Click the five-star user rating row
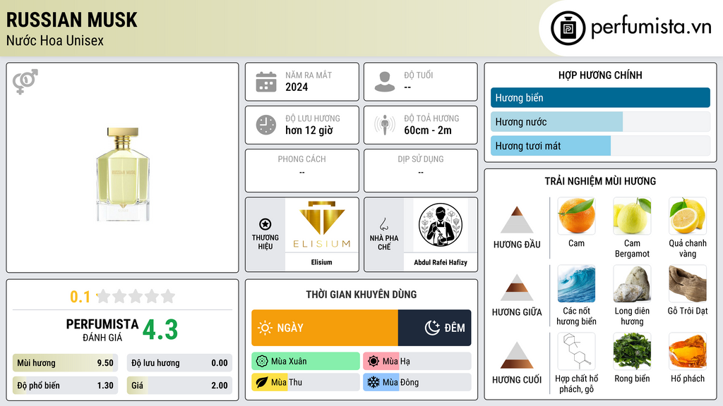The image size is (723, 406). click(x=136, y=296)
